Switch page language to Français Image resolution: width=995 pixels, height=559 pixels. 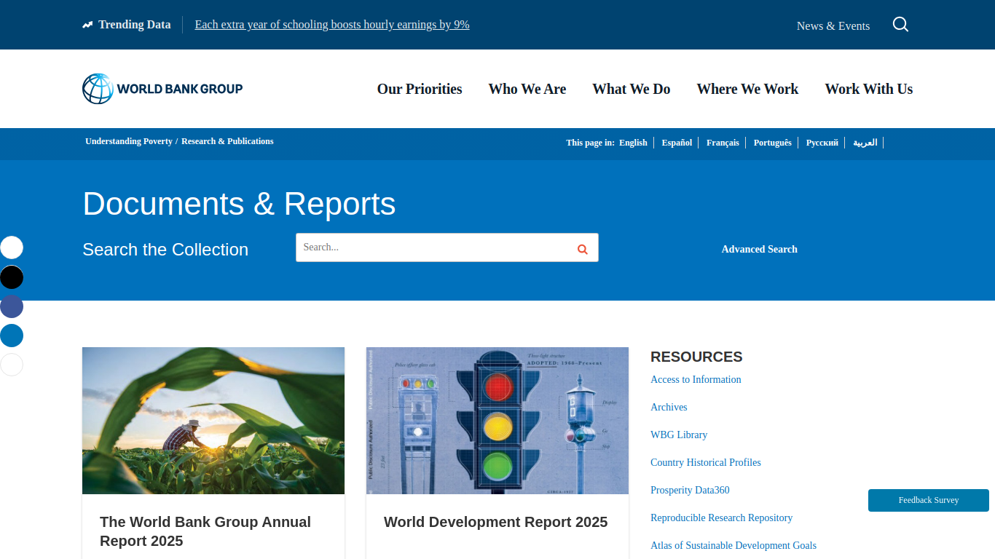pyautogui.click(x=723, y=143)
